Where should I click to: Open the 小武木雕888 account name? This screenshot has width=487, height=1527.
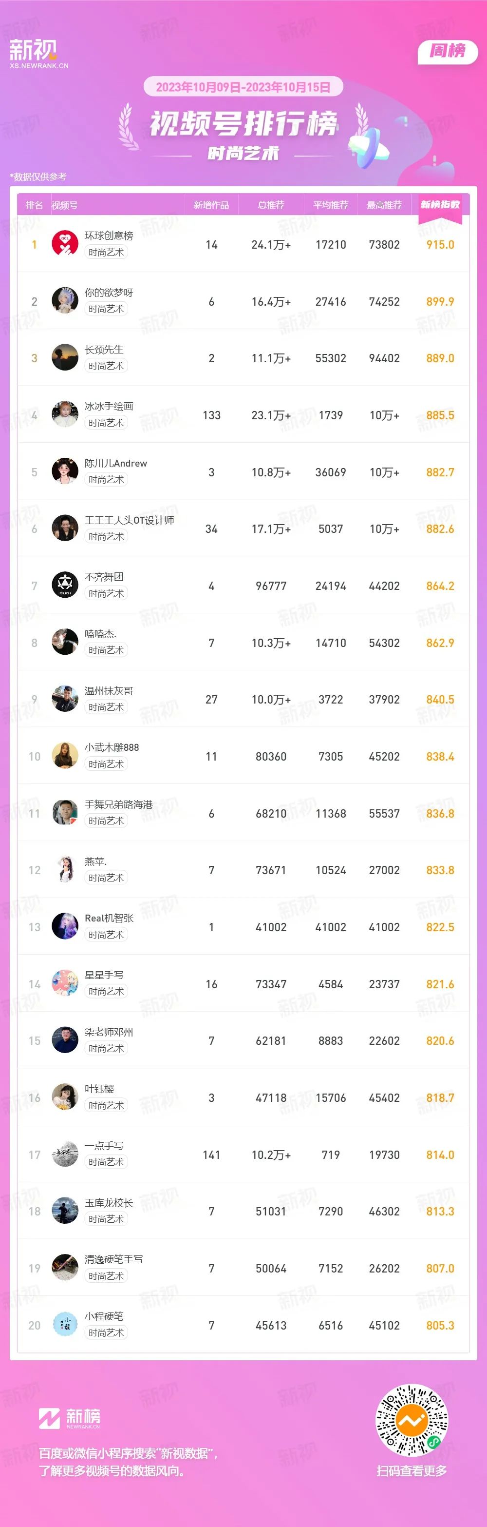(112, 747)
